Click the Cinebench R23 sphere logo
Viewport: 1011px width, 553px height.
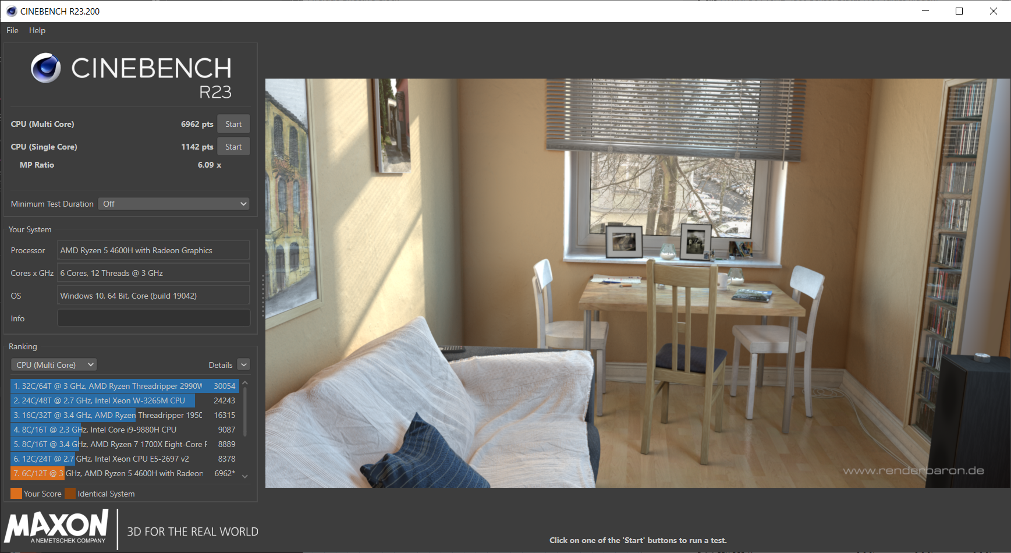(x=46, y=68)
